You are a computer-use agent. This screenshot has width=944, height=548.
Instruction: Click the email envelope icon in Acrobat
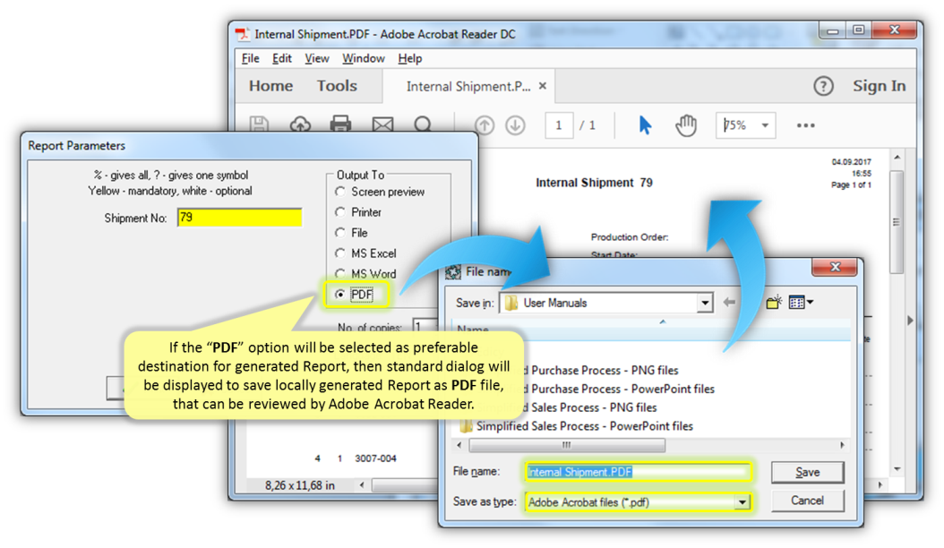(x=382, y=124)
